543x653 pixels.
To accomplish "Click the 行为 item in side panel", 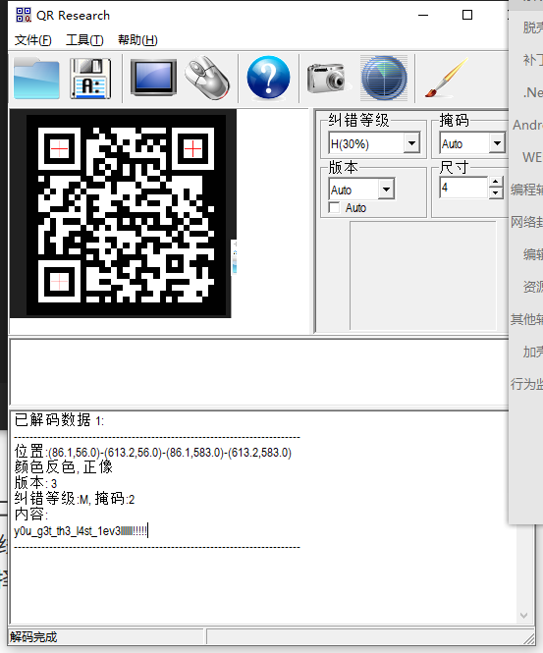I will click(526, 384).
